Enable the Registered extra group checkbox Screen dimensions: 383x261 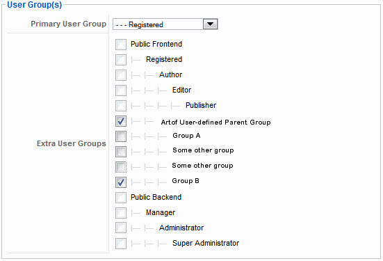(x=121, y=60)
